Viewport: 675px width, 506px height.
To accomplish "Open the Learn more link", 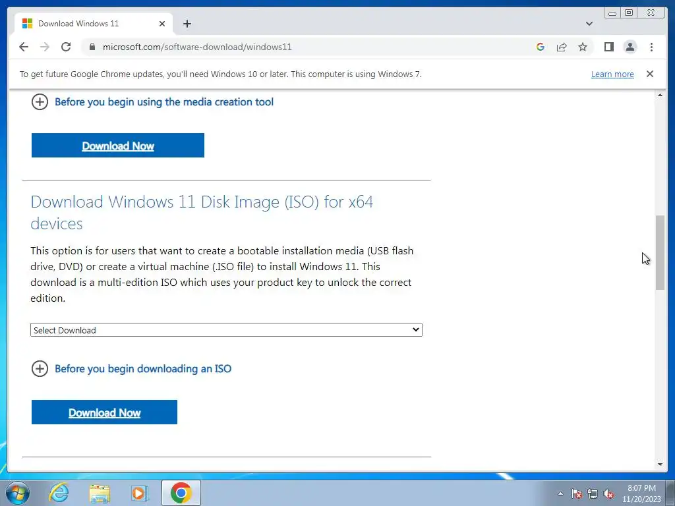I will (x=612, y=74).
